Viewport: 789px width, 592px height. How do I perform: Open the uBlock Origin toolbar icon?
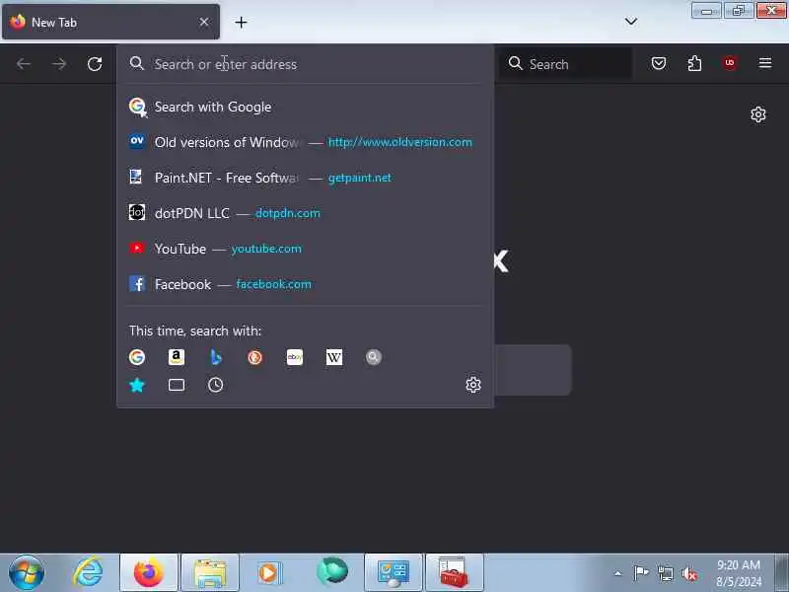pos(730,63)
